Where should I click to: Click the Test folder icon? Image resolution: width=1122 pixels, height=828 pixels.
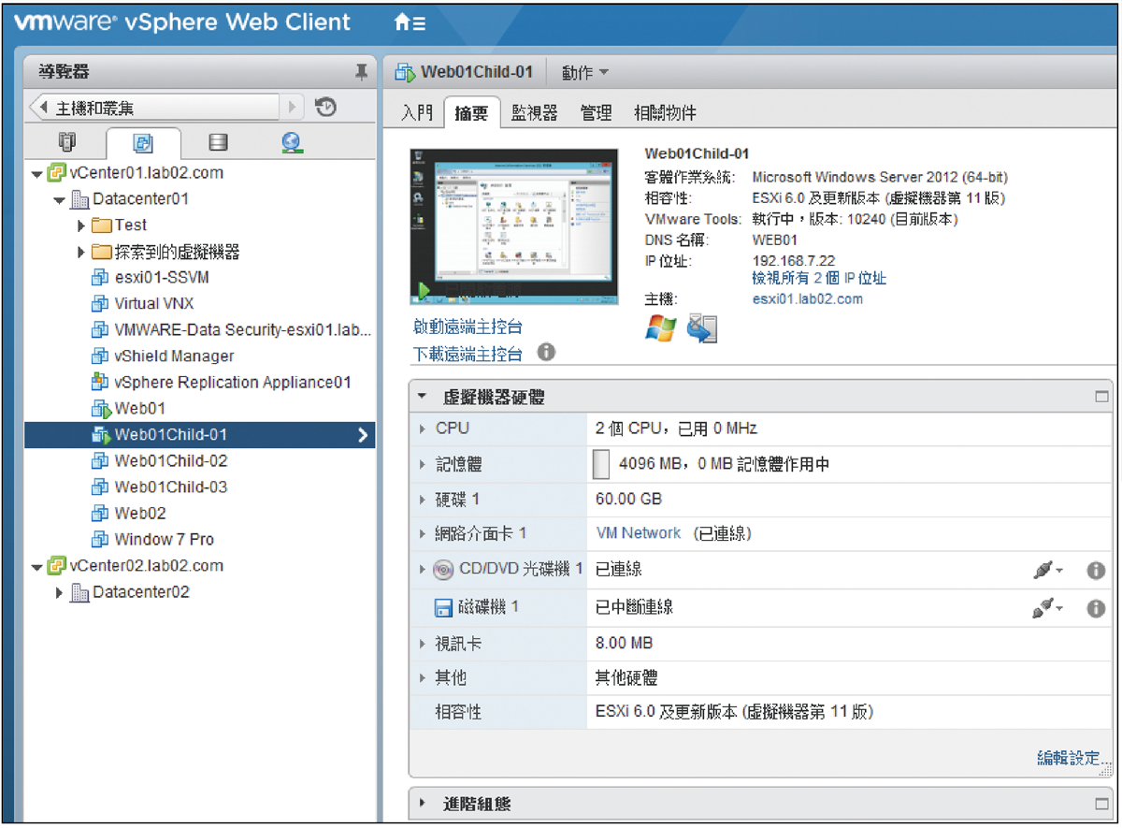click(x=102, y=225)
